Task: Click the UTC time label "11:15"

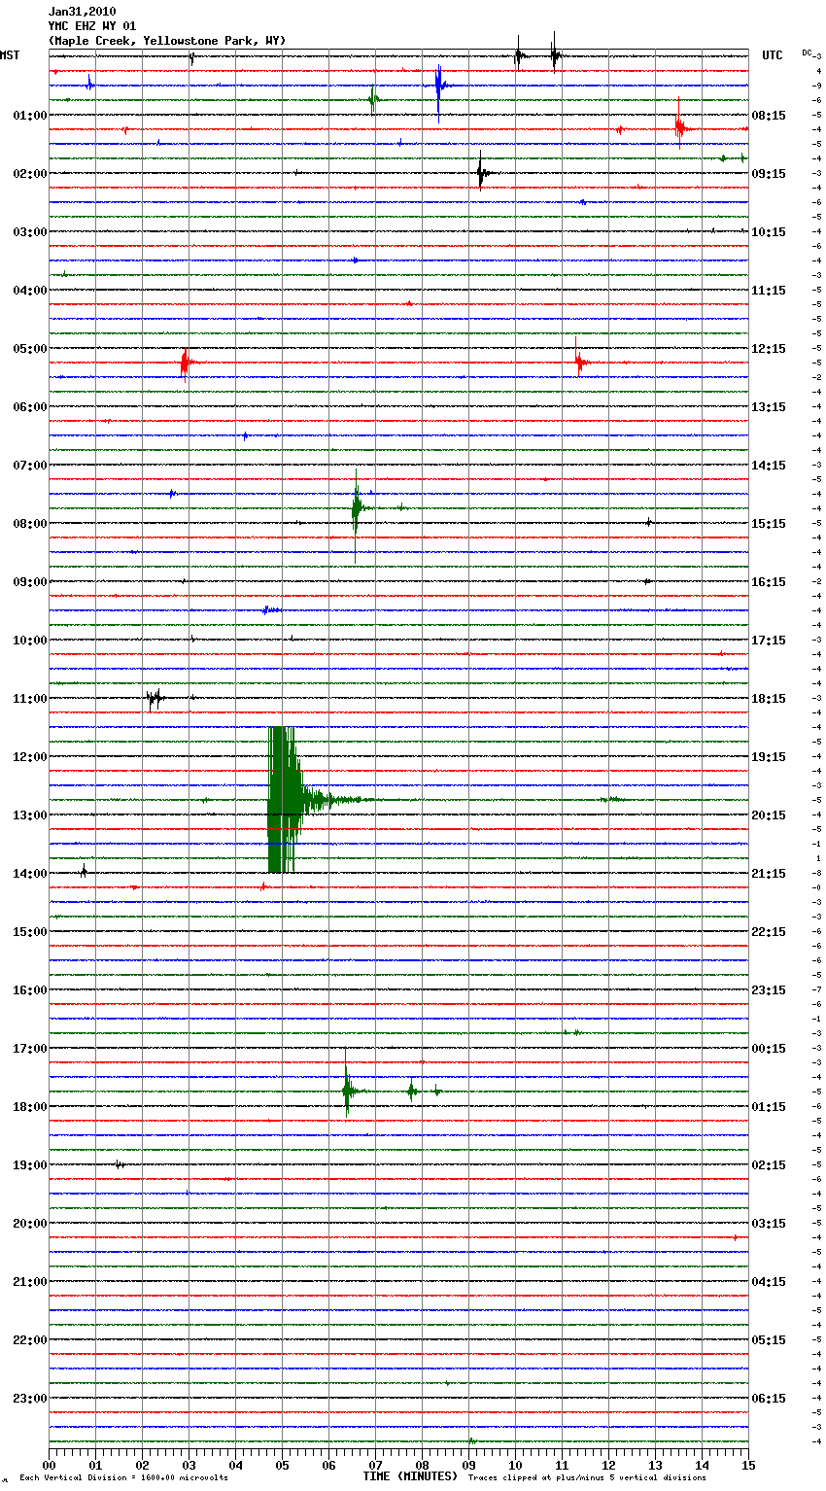Action: tap(769, 291)
